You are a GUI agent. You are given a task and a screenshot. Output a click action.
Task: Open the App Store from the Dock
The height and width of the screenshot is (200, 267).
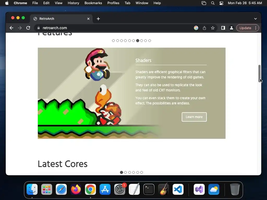(105, 189)
